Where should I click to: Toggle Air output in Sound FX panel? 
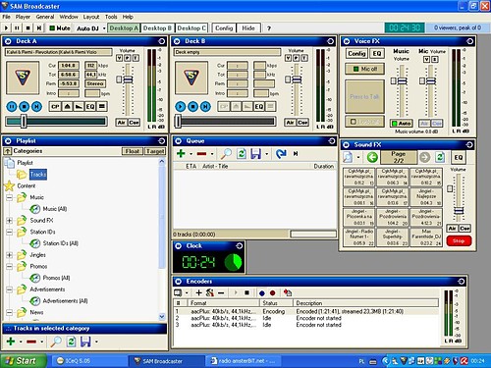pos(453,229)
